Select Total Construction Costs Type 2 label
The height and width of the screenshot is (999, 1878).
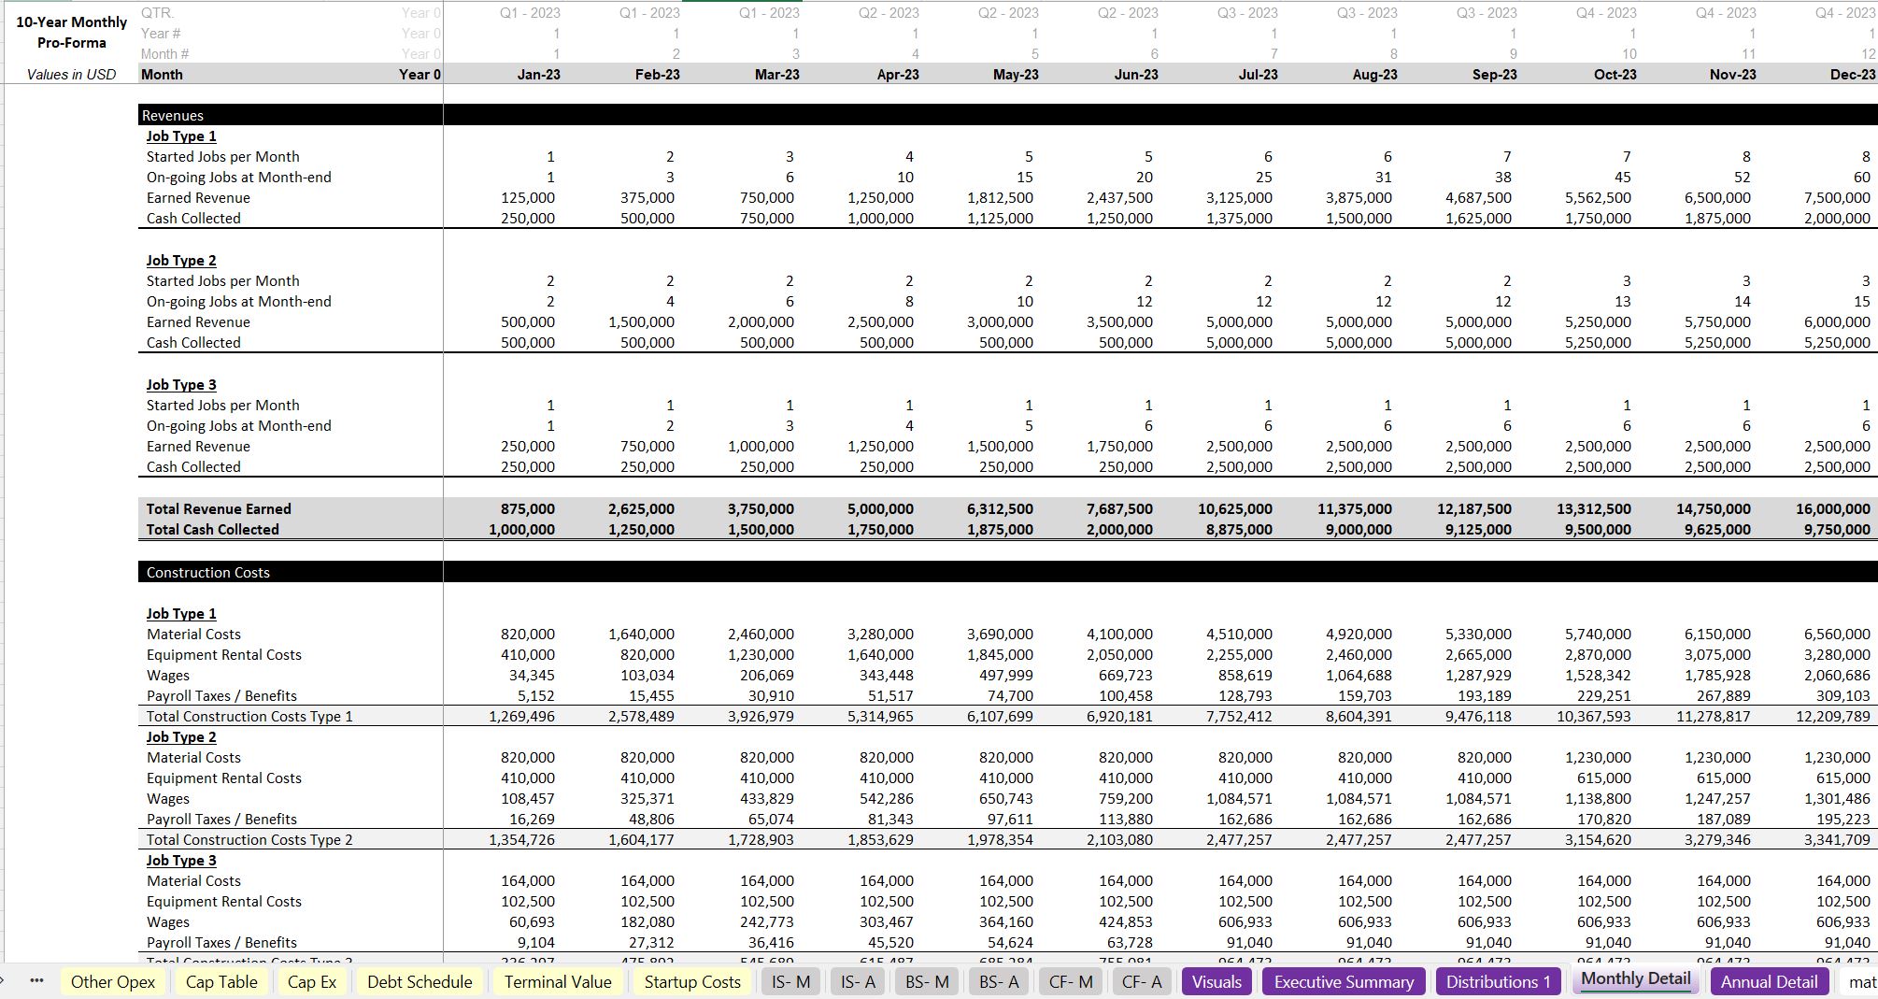coord(249,839)
